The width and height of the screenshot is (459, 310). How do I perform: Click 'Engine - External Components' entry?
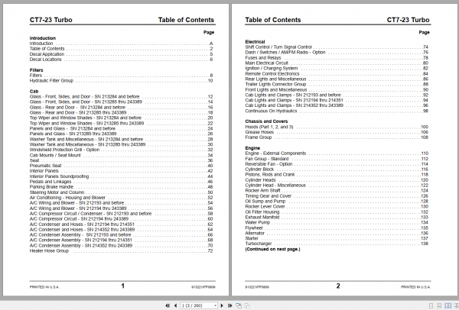(x=275, y=153)
